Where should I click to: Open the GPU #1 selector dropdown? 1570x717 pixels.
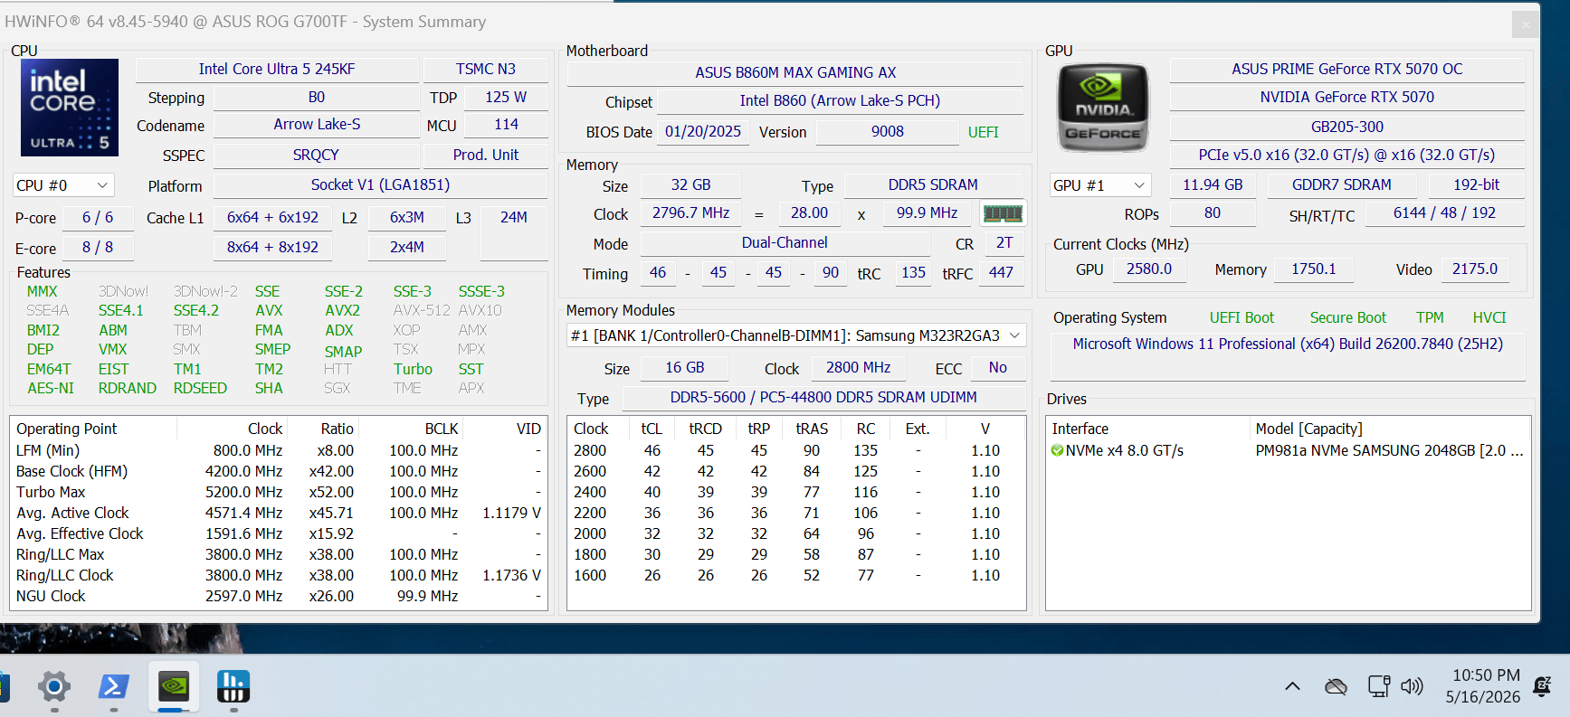coord(1100,185)
